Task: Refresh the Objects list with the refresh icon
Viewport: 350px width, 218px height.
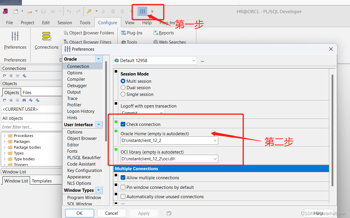Action: 4,100
